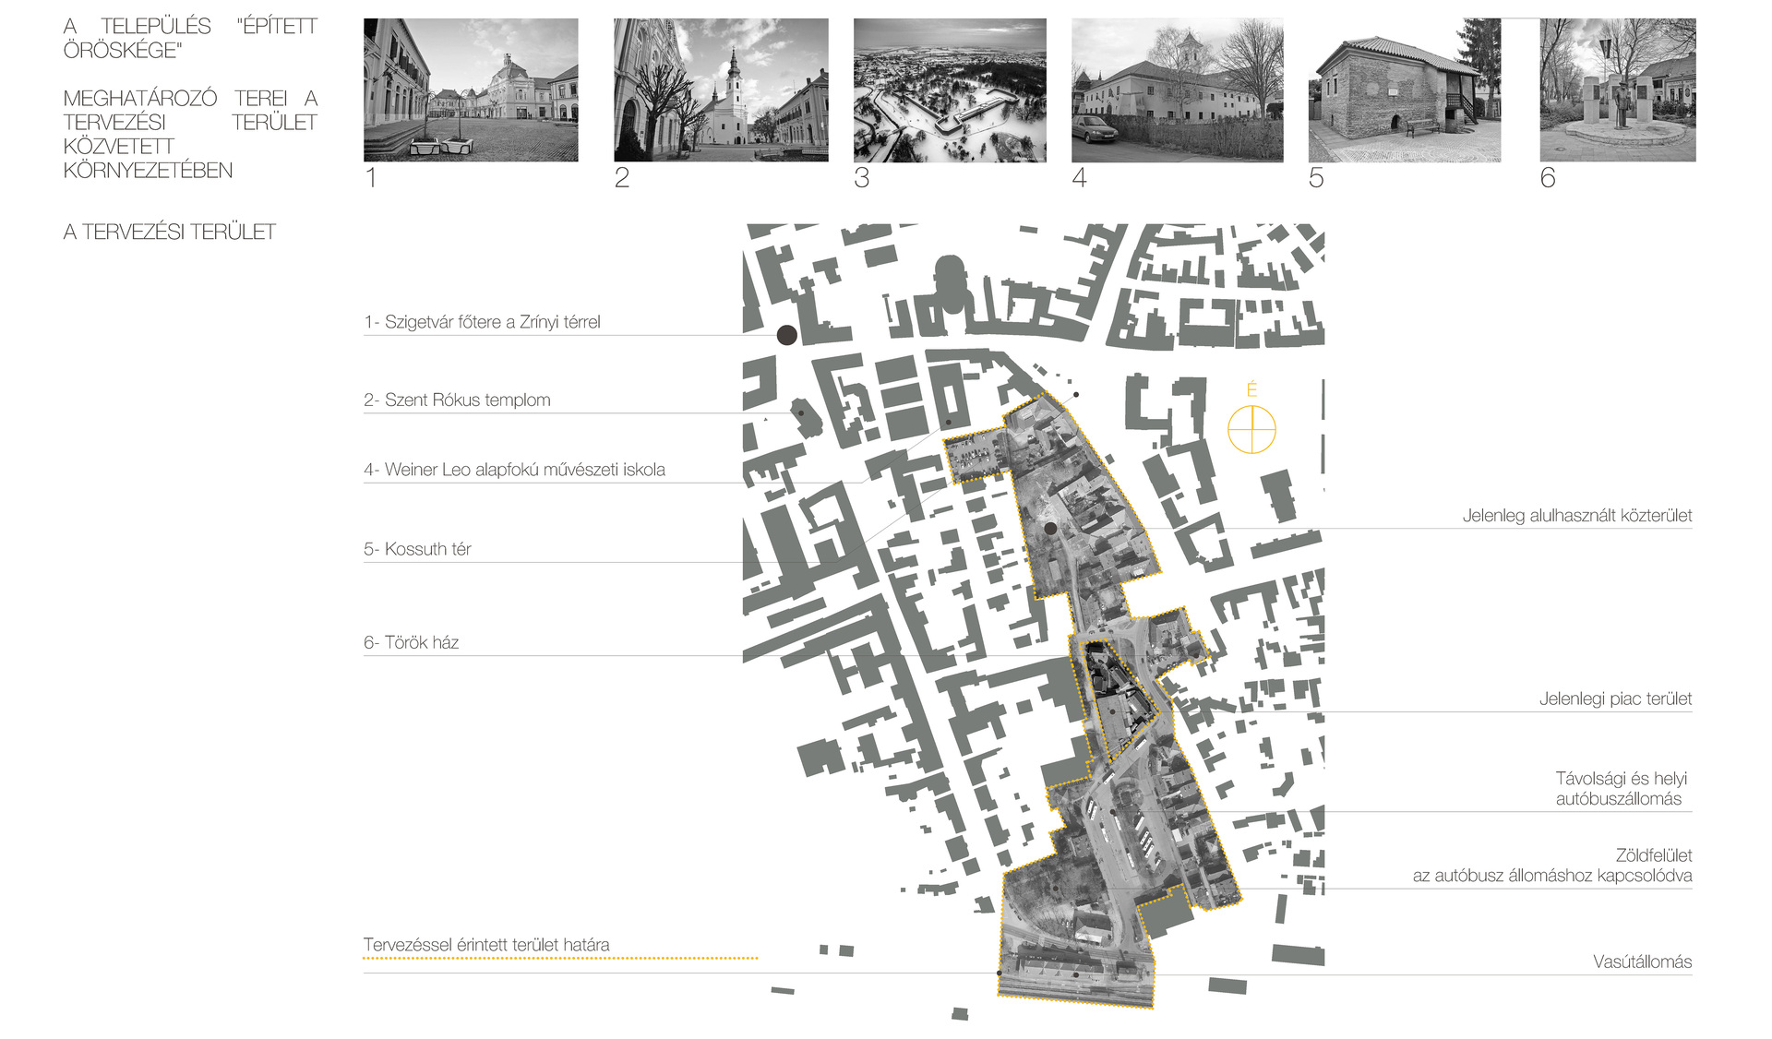Click the 'Vasútállomás' label
This screenshot has height=1039, width=1772.
coord(1642,961)
